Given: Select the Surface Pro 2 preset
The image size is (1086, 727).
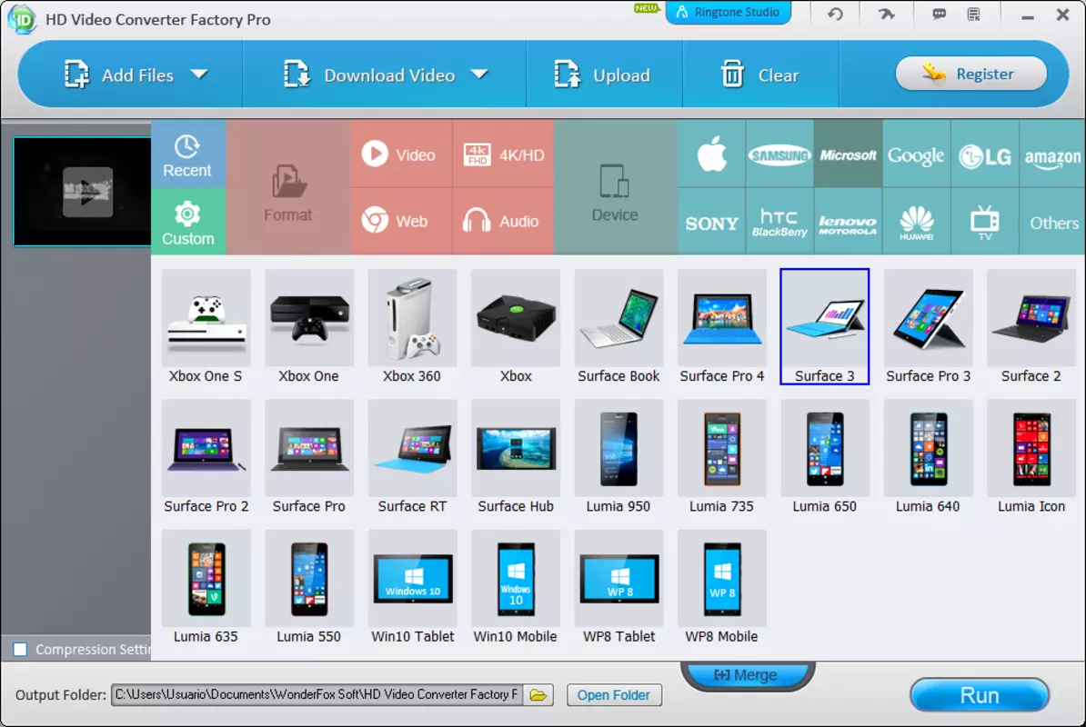Looking at the screenshot, I should (206, 456).
